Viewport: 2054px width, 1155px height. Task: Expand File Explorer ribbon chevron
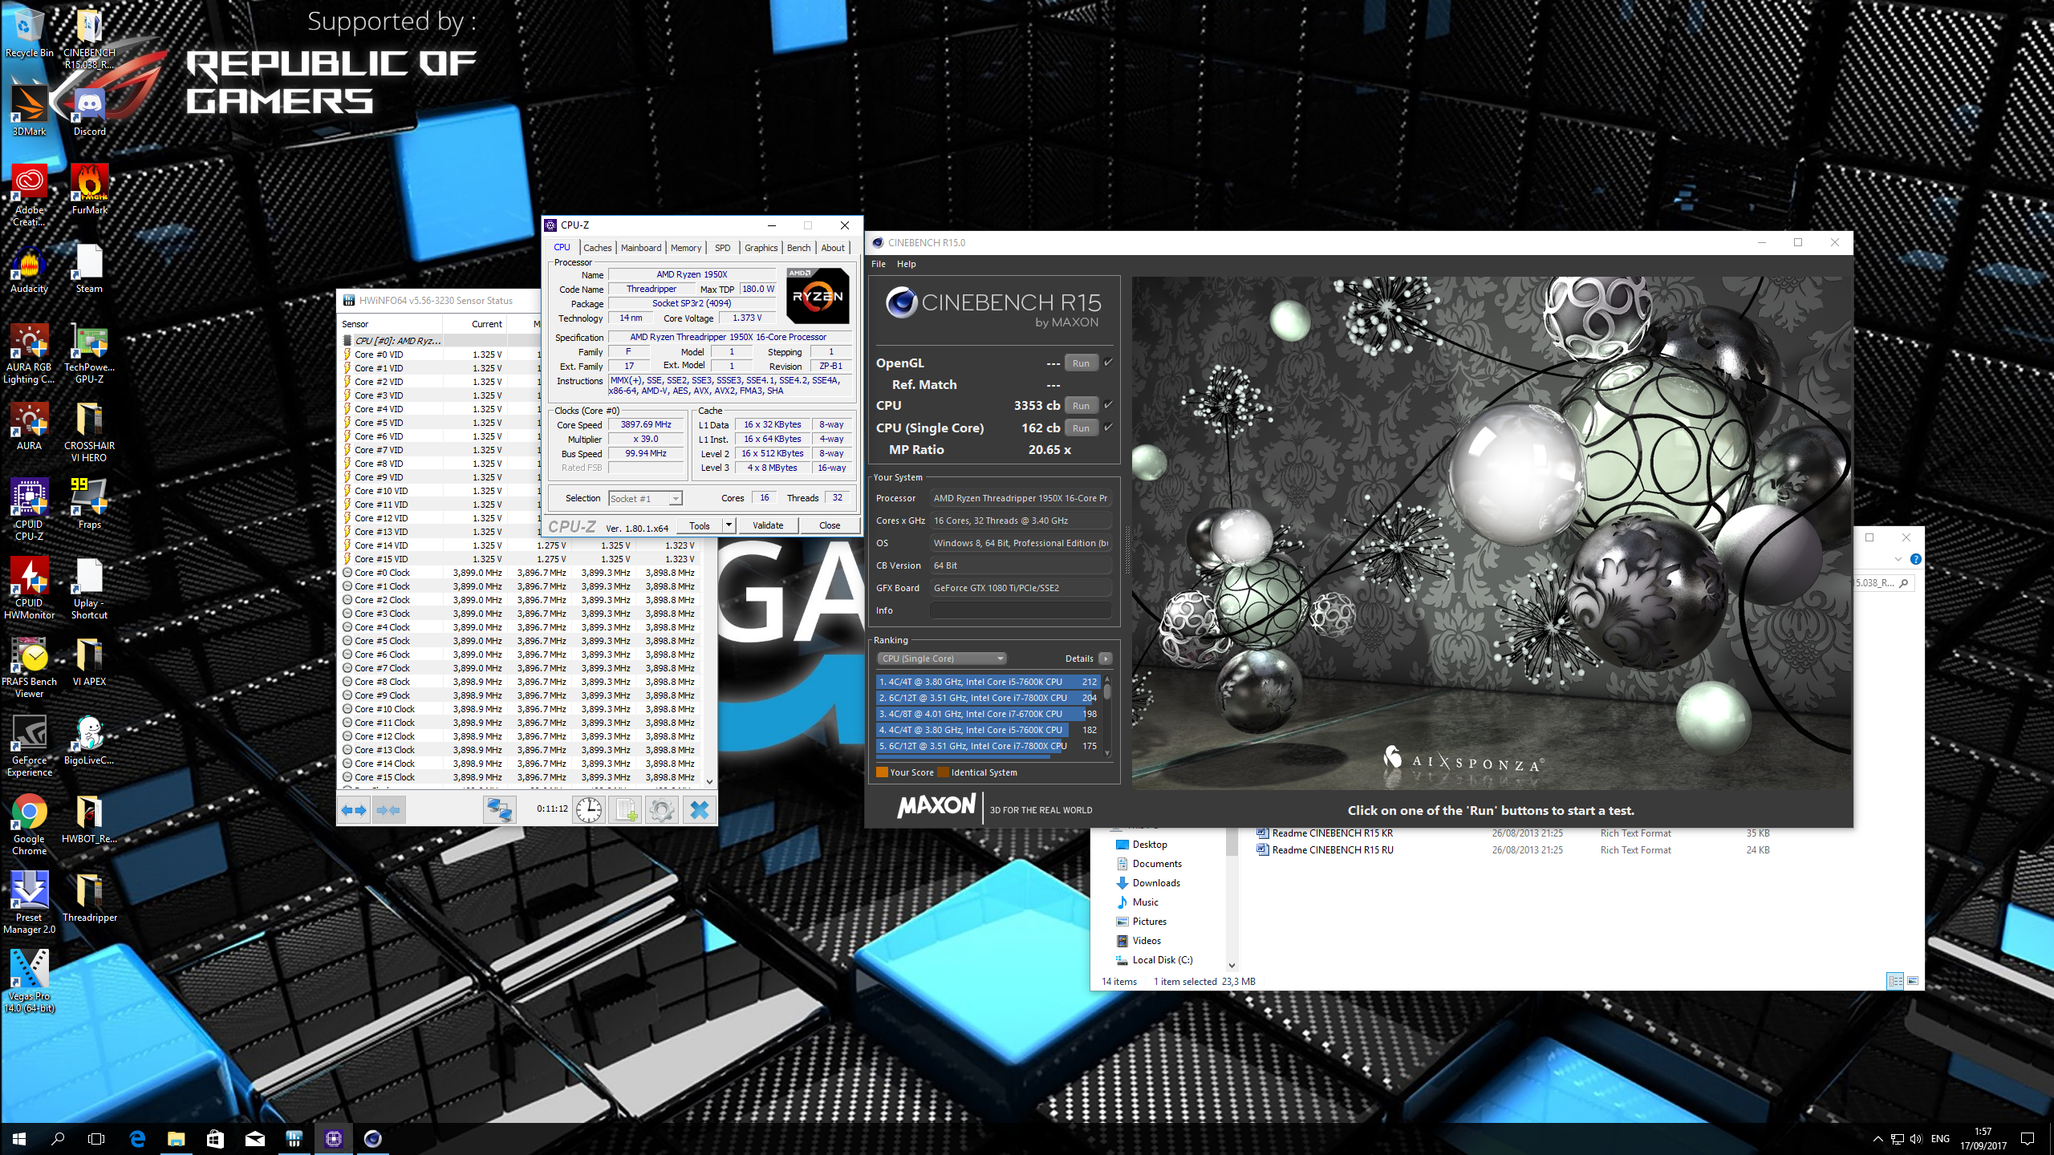1898,559
